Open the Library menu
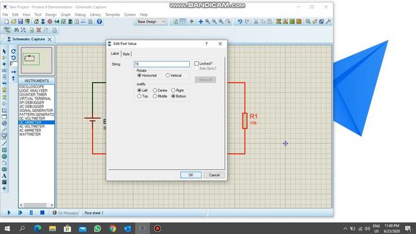The height and width of the screenshot is (234, 416). (96, 14)
